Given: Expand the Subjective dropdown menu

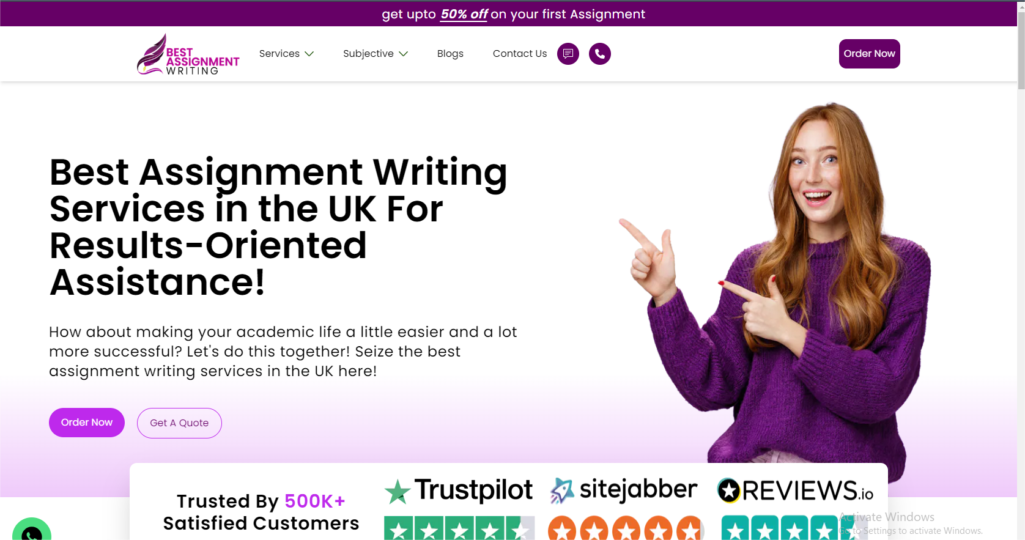Looking at the screenshot, I should point(376,54).
